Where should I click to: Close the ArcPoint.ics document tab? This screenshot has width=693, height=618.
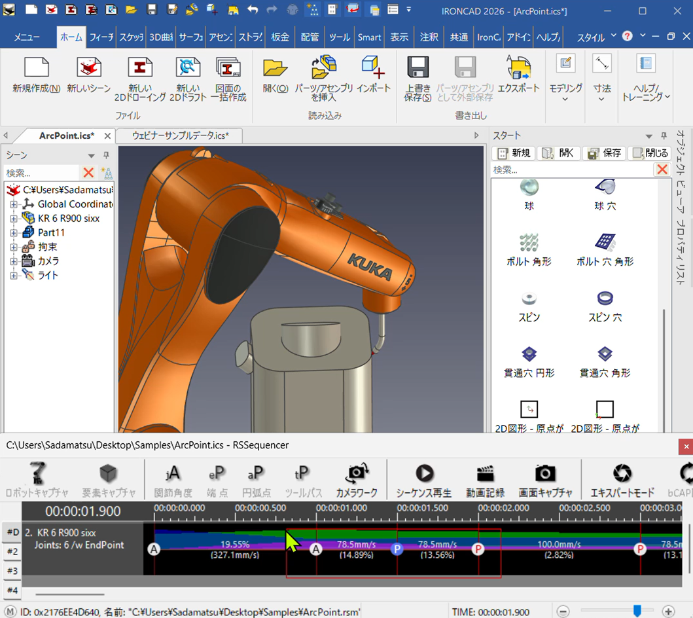pyautogui.click(x=107, y=136)
